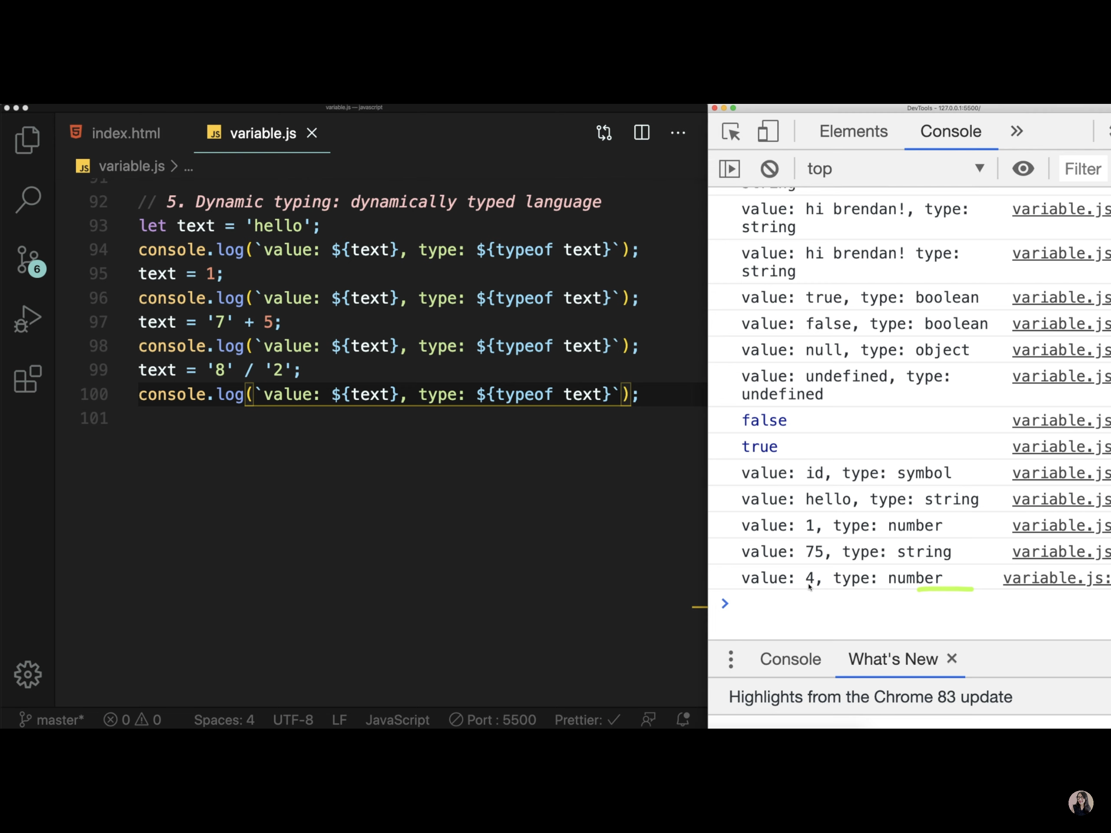The width and height of the screenshot is (1111, 833).
Task: Change end of line sequence 'LF'
Action: (x=339, y=720)
